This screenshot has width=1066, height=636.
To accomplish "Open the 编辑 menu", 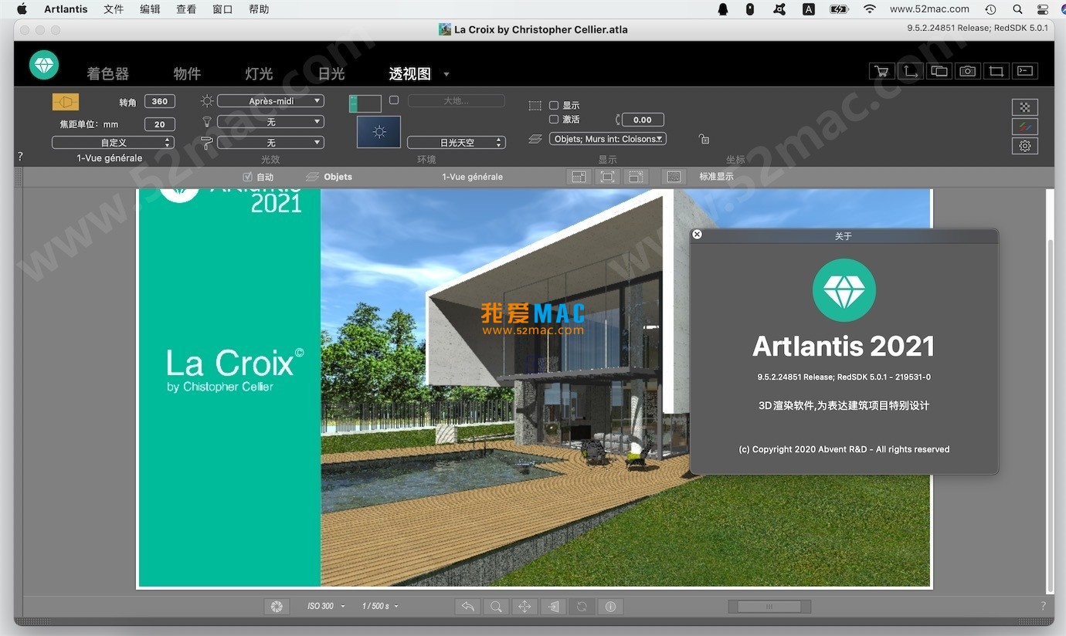I will 151,9.
